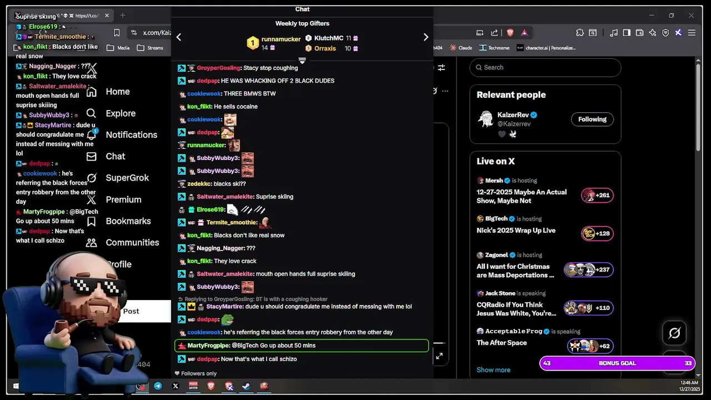The image size is (711, 400).
Task: Click the browser bookmark page icon
Action: point(117,33)
